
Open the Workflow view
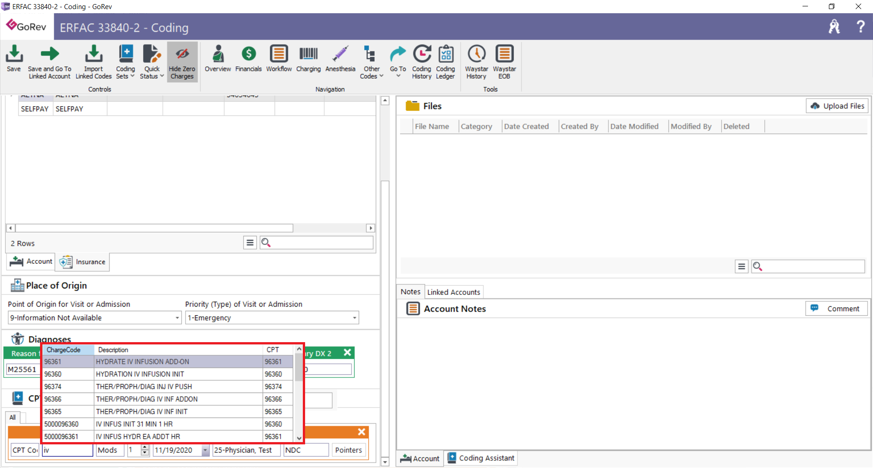[x=279, y=59]
